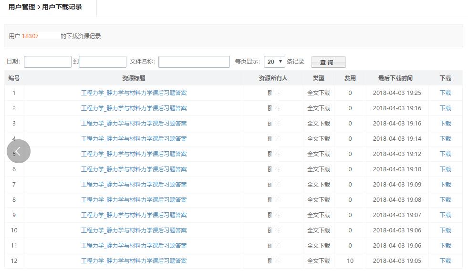
Task: Click the 最后下载时间 column header
Action: pos(395,78)
